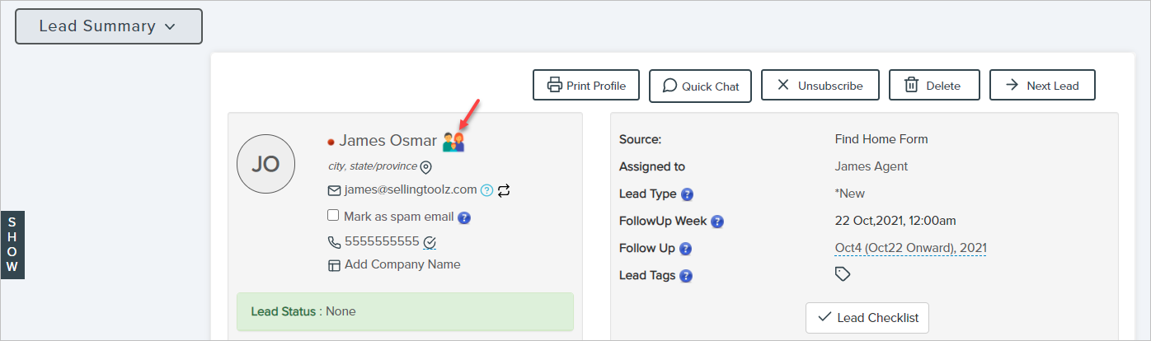This screenshot has height=341, width=1151.
Task: Click FollowUp Week help icon
Action: [x=717, y=222]
